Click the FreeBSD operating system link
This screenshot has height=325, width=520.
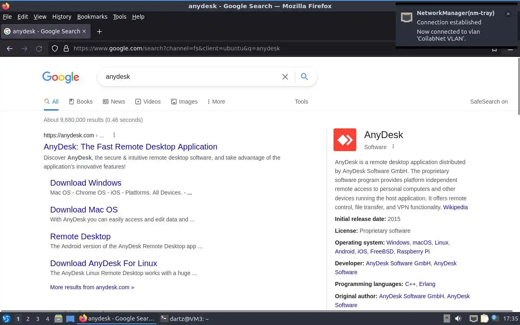click(x=382, y=251)
